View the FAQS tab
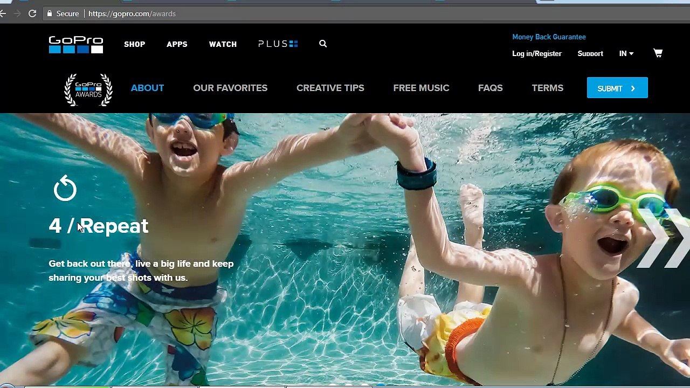 point(491,88)
